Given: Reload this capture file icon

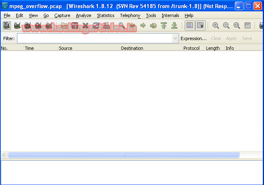Looking at the screenshot, I should coord(96,26).
